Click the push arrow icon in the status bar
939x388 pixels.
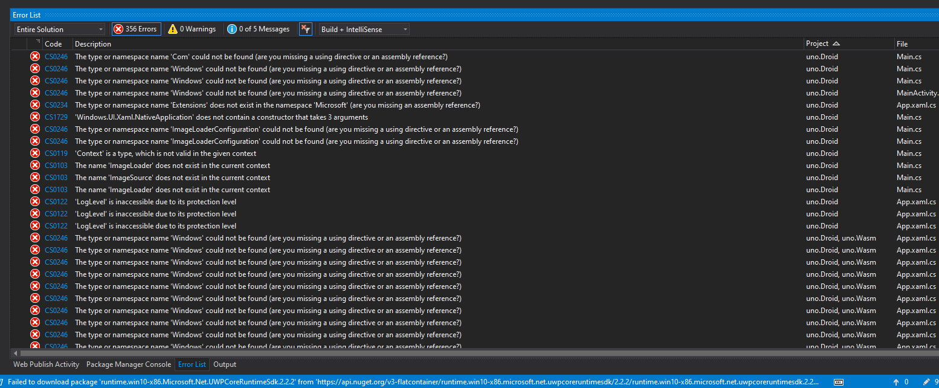895,382
